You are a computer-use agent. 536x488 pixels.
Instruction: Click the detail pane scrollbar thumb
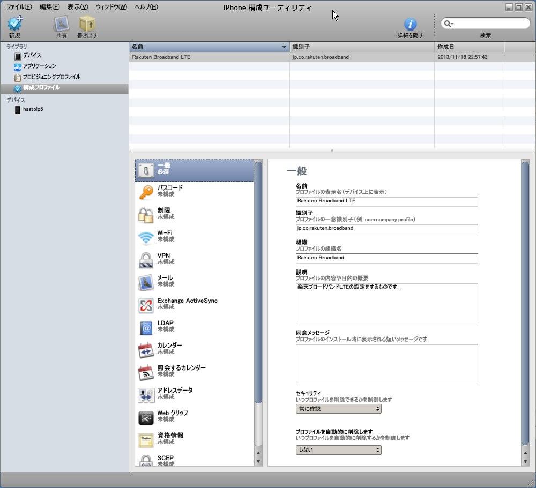(525, 303)
